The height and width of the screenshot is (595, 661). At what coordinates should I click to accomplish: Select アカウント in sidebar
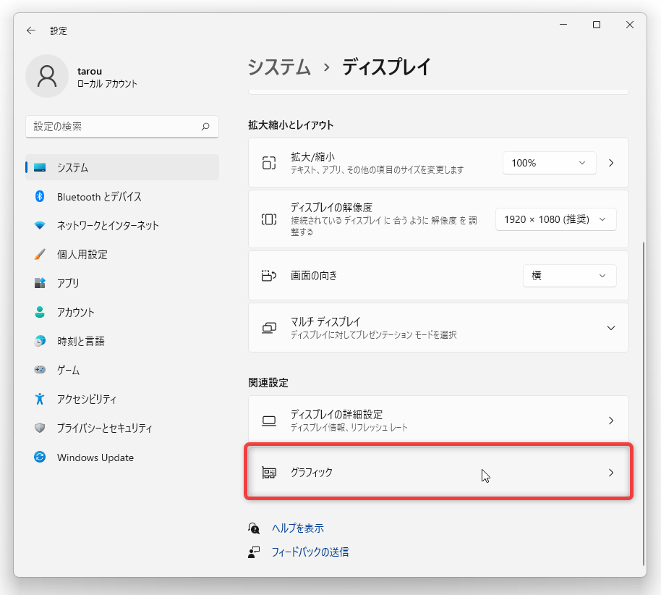tap(122, 312)
